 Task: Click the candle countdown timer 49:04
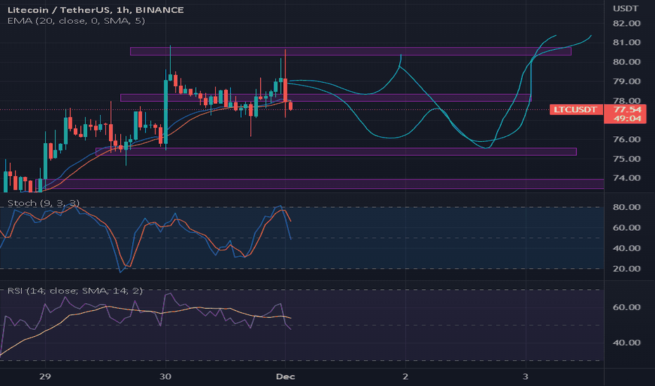tap(628, 119)
